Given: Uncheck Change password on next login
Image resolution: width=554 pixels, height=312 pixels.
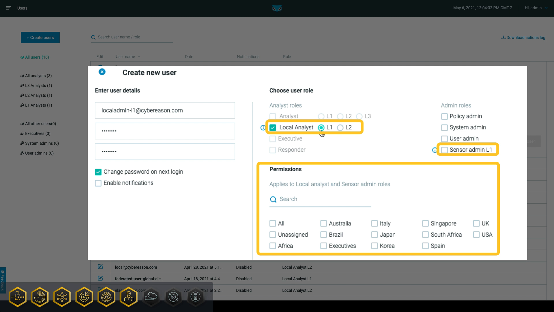Looking at the screenshot, I should tap(98, 172).
